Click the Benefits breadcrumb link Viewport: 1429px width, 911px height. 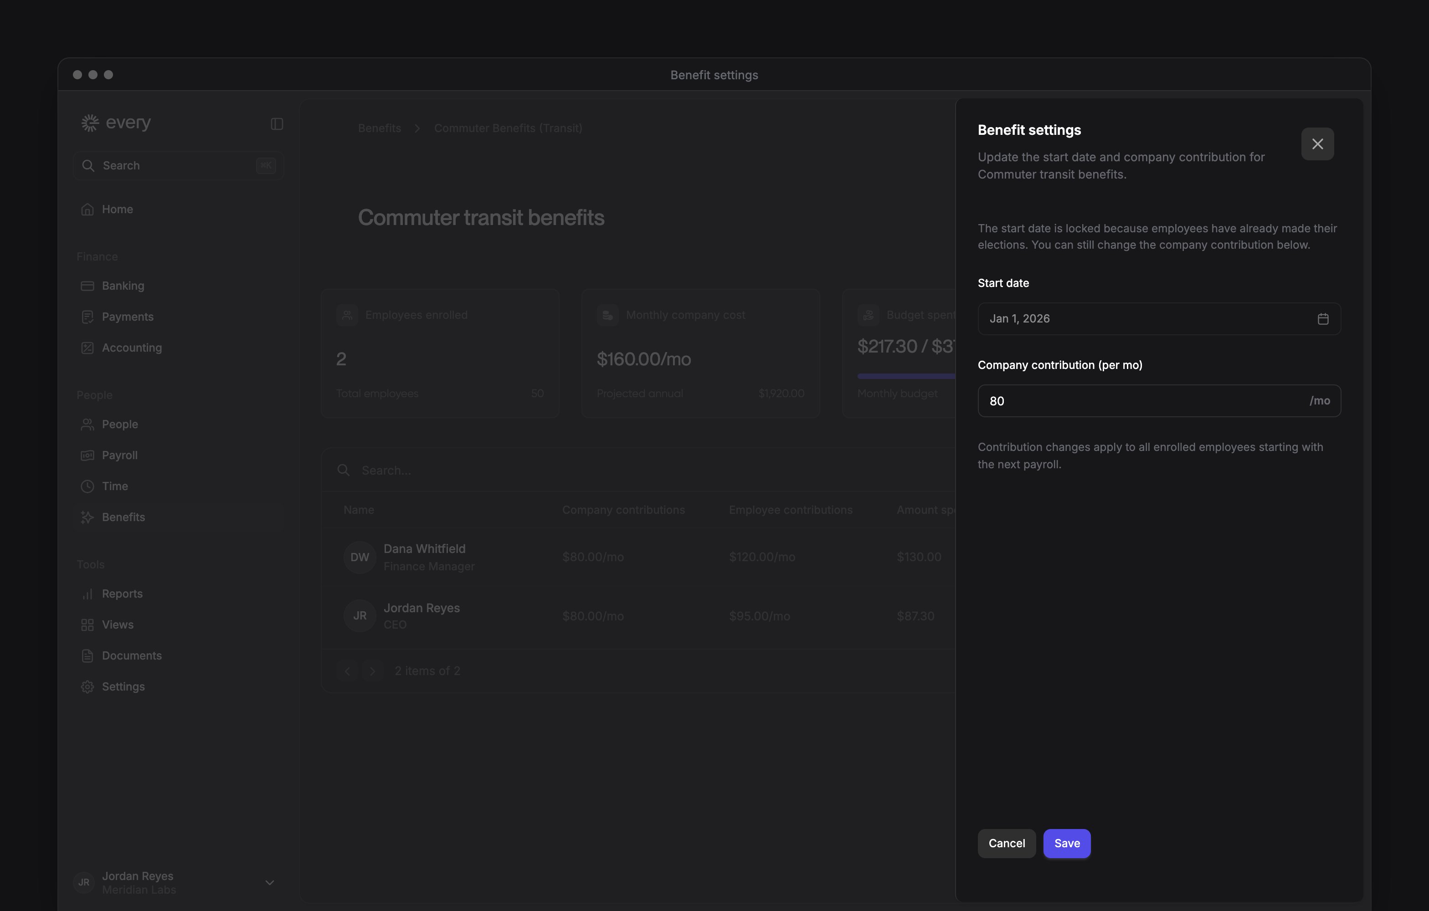pyautogui.click(x=379, y=128)
